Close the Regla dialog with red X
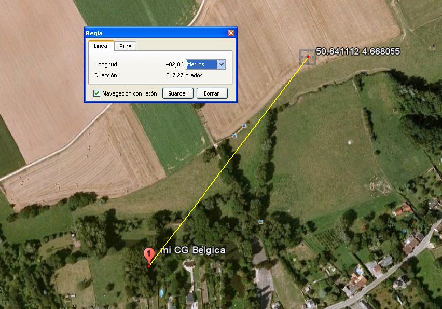This screenshot has height=309, width=442. click(x=231, y=33)
